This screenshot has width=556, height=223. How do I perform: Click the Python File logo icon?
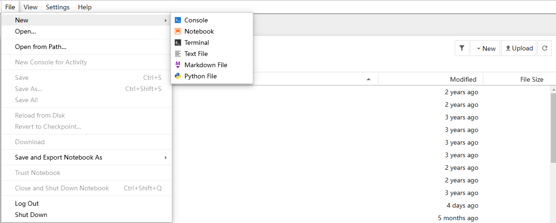178,76
